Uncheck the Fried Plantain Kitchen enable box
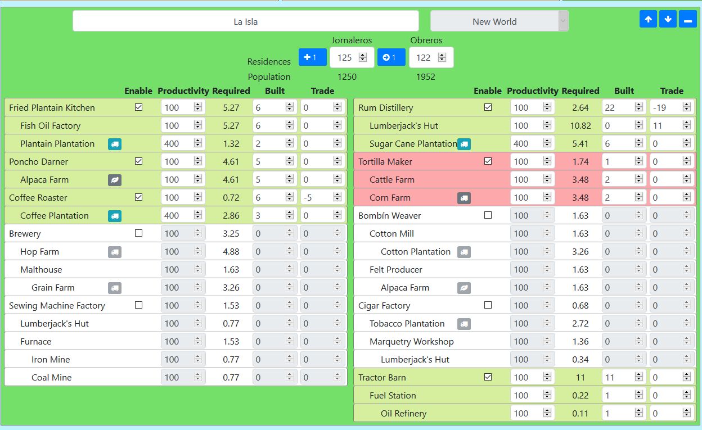The image size is (702, 430). 139,107
